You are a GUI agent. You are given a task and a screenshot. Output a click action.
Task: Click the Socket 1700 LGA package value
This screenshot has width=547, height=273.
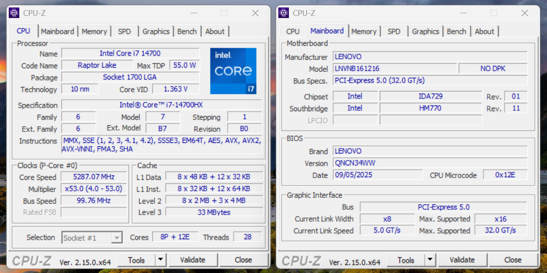[x=130, y=77]
